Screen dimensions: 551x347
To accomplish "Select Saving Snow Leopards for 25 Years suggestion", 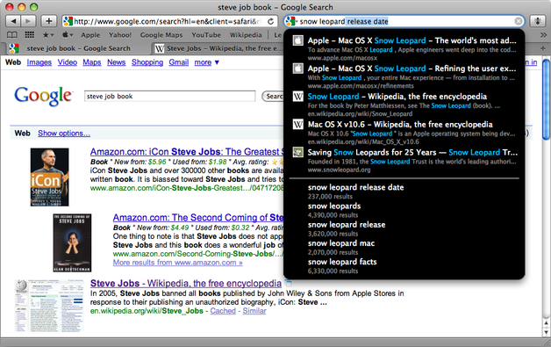I will coord(404,161).
